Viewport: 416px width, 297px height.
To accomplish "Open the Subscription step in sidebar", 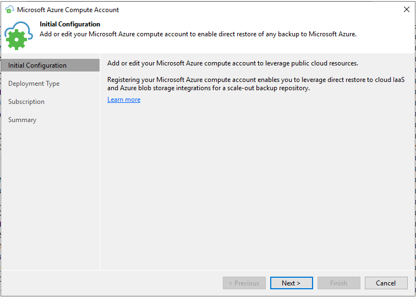I will (26, 102).
